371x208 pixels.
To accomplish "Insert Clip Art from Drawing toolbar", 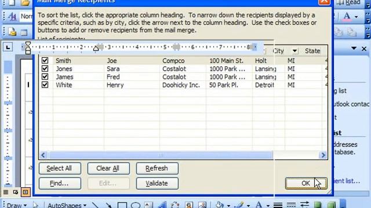I will [189, 205].
